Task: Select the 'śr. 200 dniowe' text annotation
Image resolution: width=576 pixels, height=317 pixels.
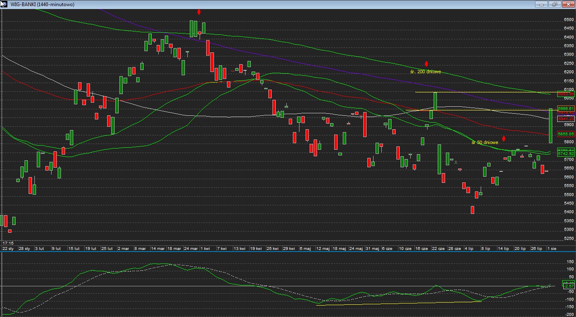Action: [425, 72]
